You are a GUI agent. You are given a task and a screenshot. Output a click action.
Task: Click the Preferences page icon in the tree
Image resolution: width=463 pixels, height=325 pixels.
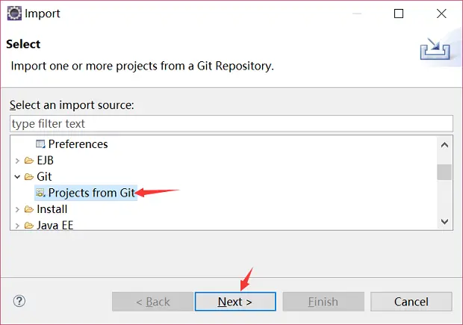pos(40,144)
